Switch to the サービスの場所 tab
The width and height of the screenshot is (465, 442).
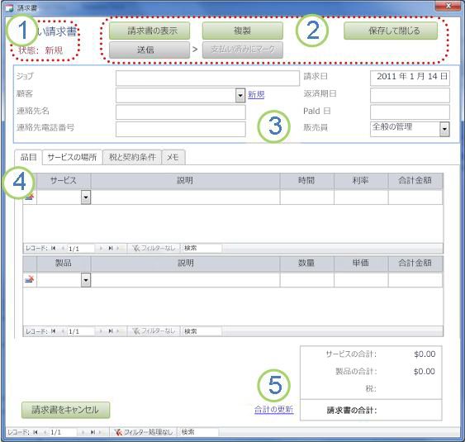point(72,157)
